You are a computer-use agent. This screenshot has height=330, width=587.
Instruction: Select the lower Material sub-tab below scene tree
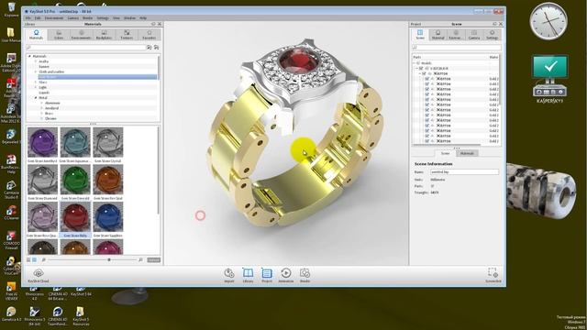click(467, 153)
